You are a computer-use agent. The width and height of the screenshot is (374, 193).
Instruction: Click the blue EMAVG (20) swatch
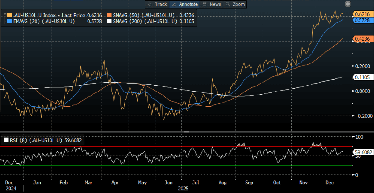(10, 21)
